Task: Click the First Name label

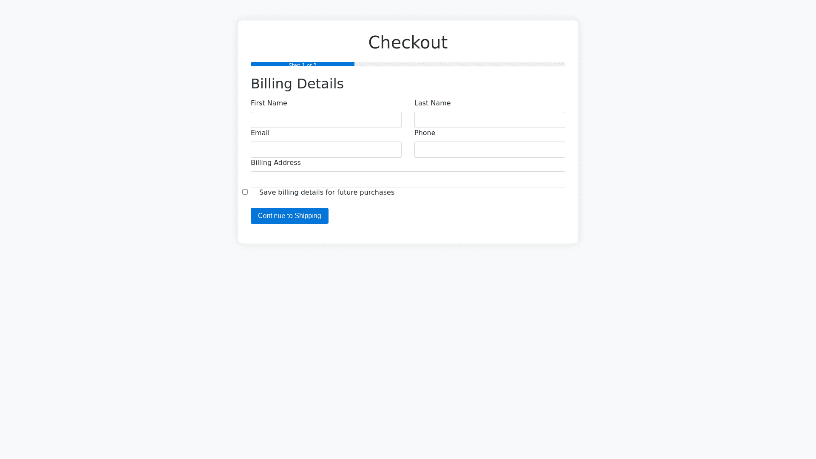Action: tap(269, 103)
